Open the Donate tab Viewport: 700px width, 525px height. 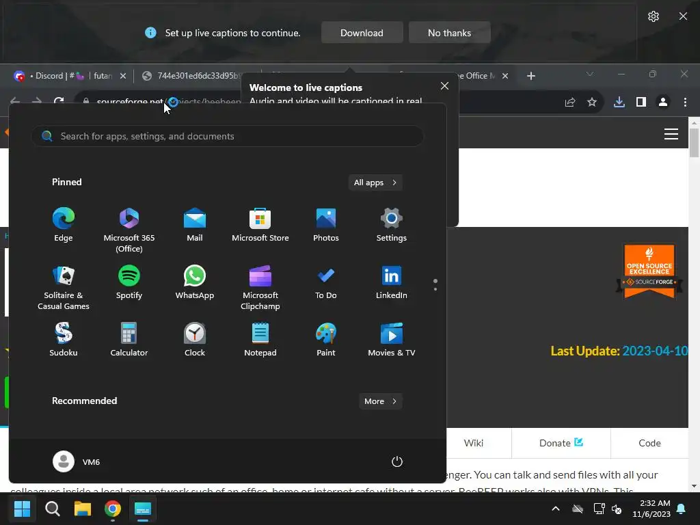[561, 443]
